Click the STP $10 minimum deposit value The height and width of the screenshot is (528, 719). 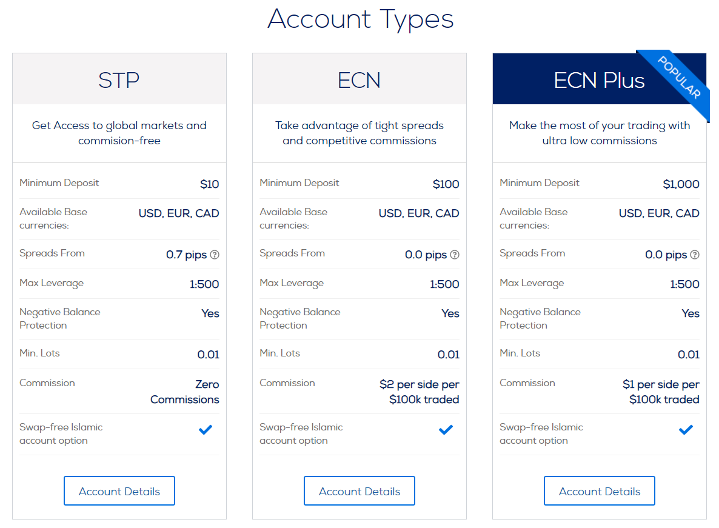pyautogui.click(x=209, y=184)
